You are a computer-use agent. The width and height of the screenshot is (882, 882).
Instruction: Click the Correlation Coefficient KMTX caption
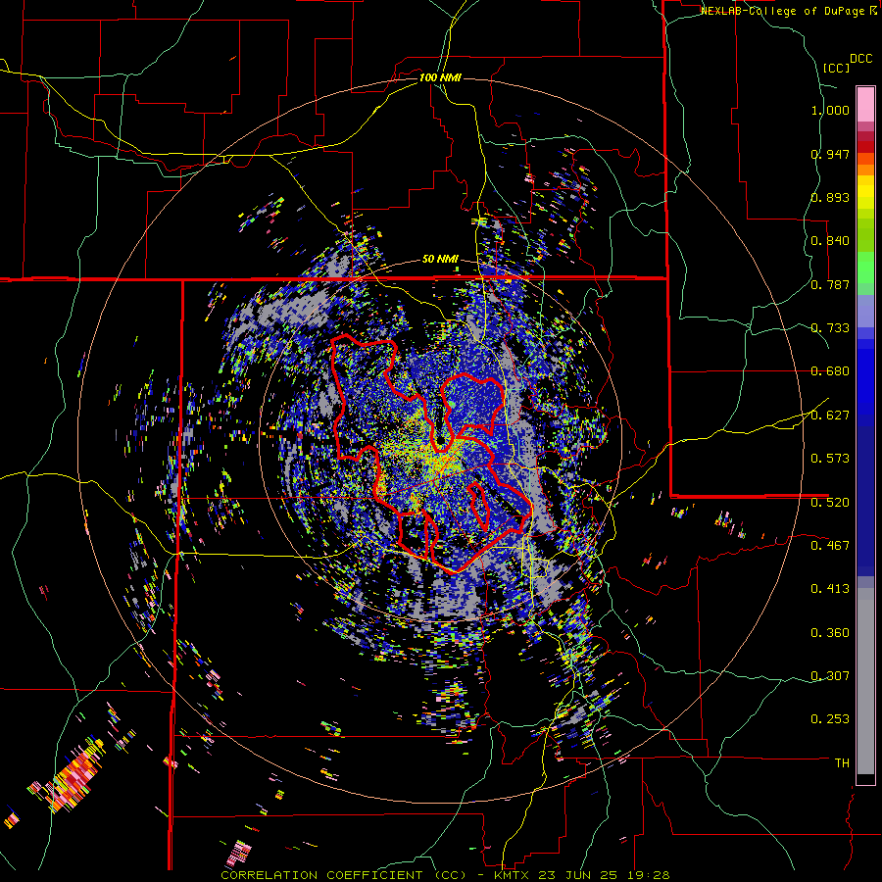pos(446,875)
